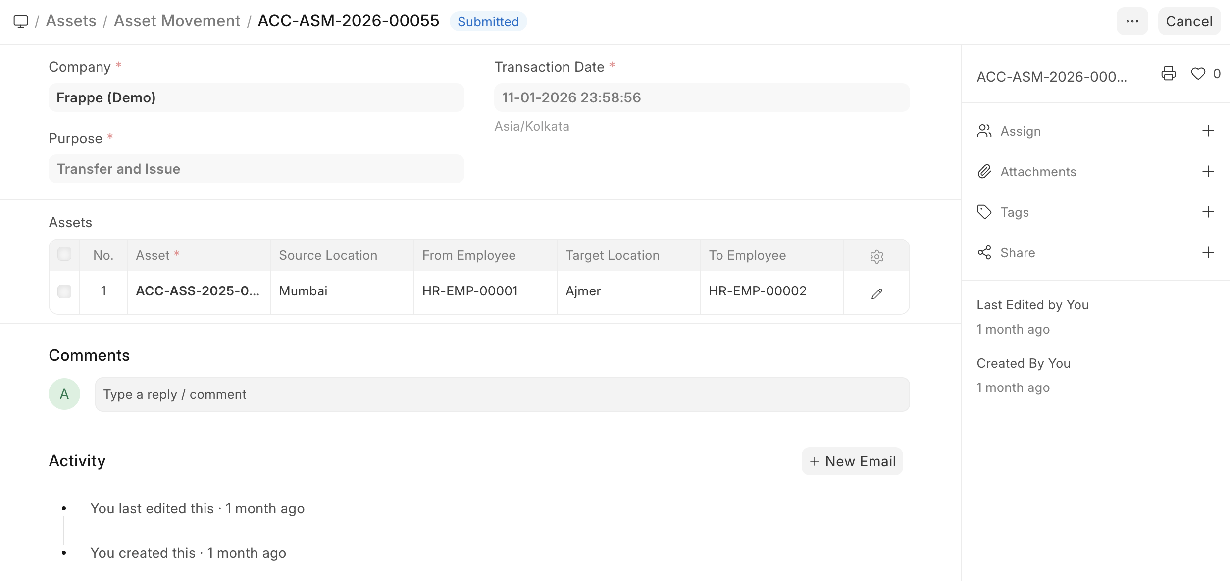This screenshot has height=581, width=1230.
Task: Click the desktop home icon in breadcrumb
Action: [21, 21]
